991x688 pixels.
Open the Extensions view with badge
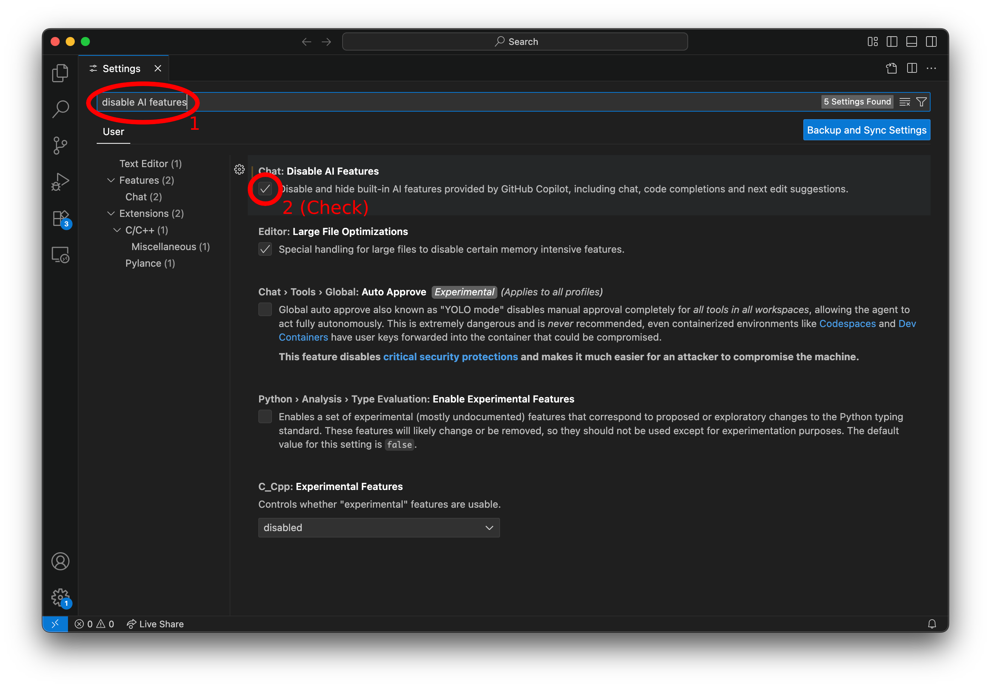pos(60,218)
